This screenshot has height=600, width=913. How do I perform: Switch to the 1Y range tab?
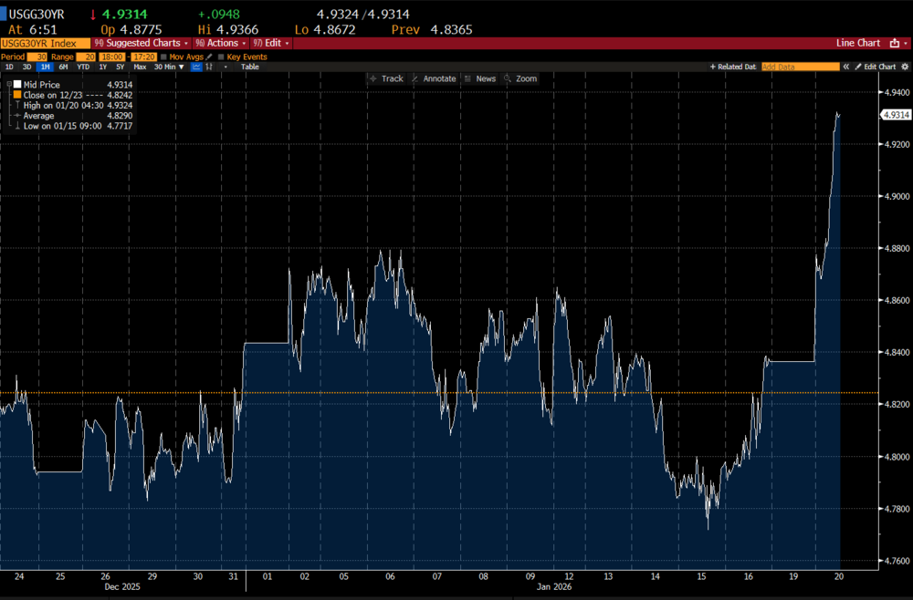click(x=103, y=67)
